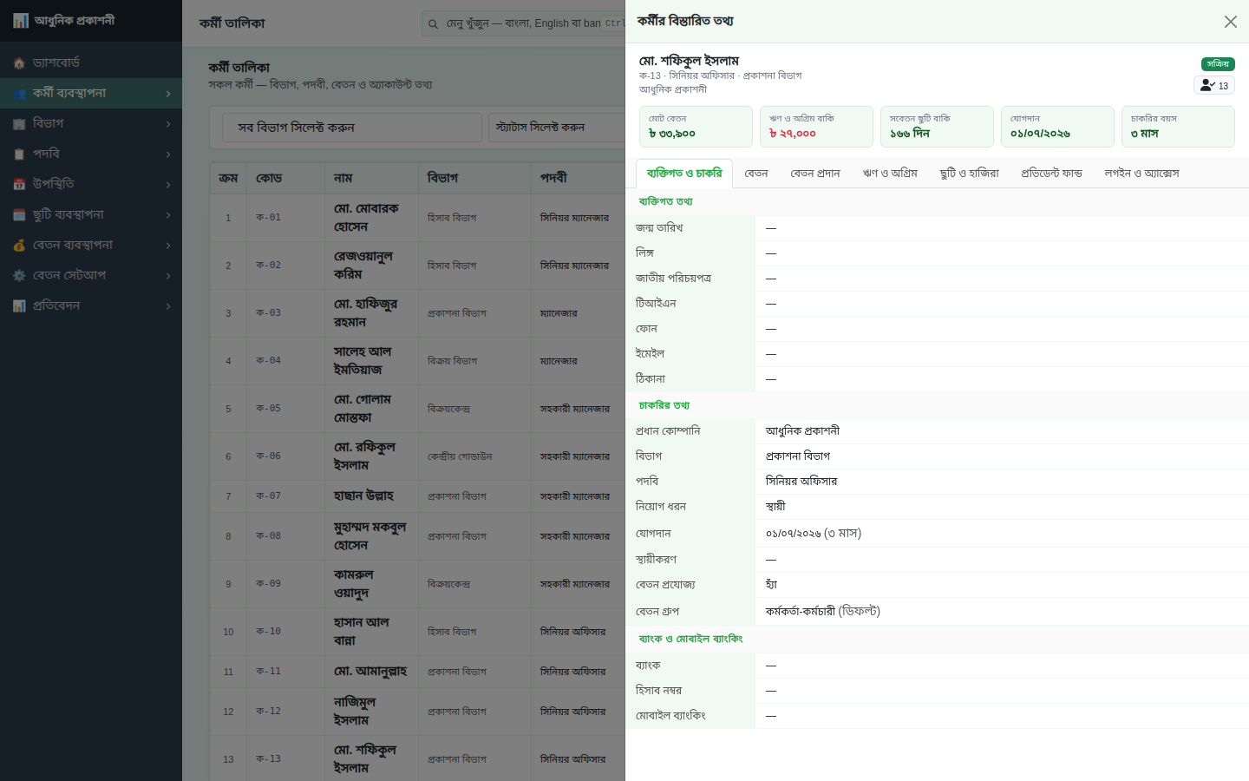Open the ছুটি ও হাজিরা tab
The width and height of the screenshot is (1249, 781).
point(970,174)
